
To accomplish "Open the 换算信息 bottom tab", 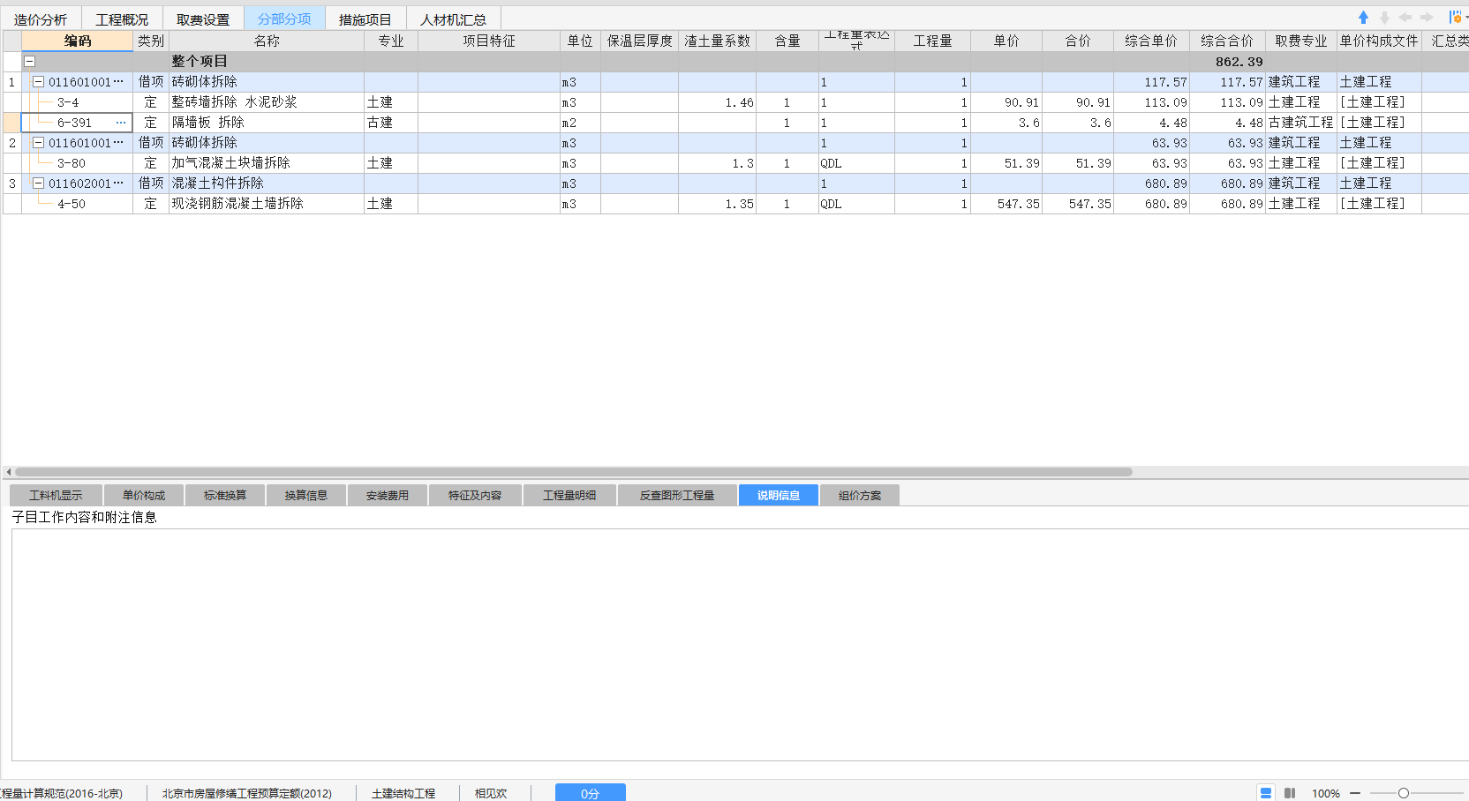I will pyautogui.click(x=306, y=496).
